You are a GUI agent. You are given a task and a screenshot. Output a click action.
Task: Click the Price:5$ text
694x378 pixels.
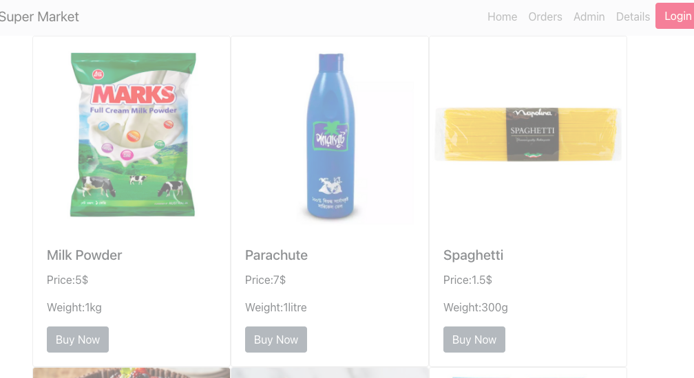[67, 280]
